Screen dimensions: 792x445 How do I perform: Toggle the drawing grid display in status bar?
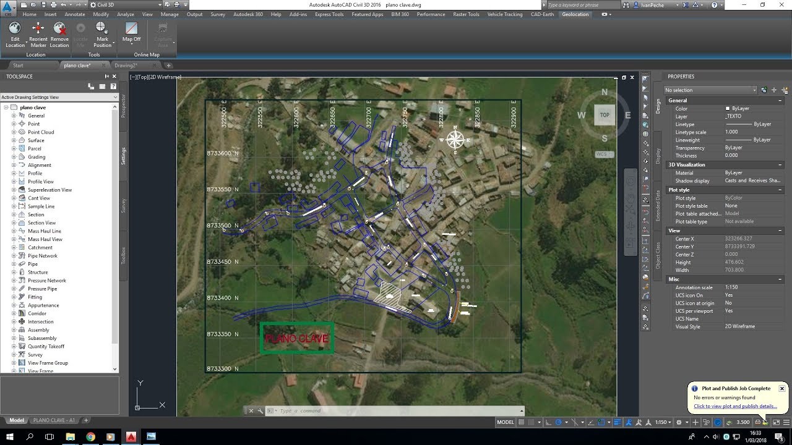[x=522, y=422]
